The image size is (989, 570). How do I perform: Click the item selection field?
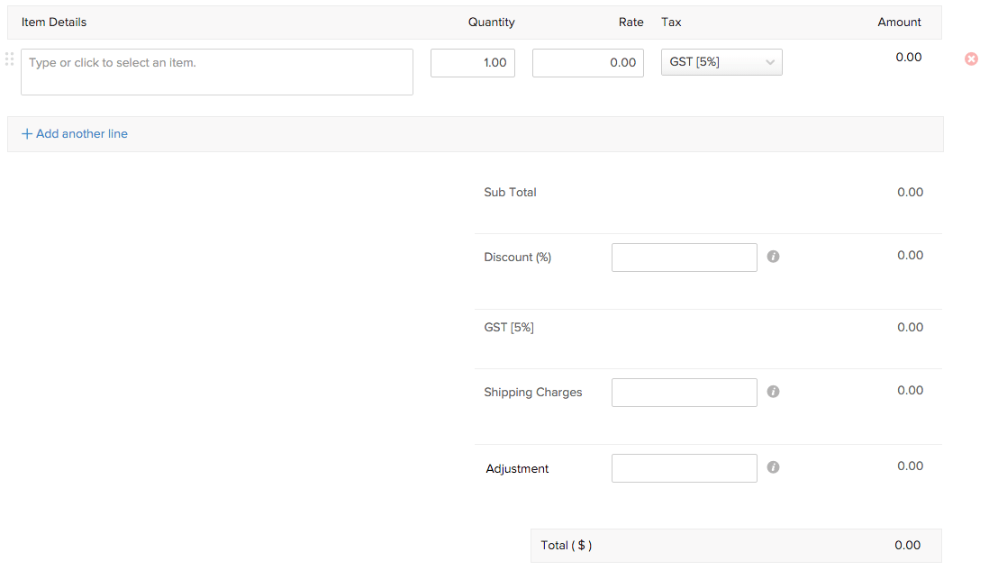pyautogui.click(x=216, y=71)
